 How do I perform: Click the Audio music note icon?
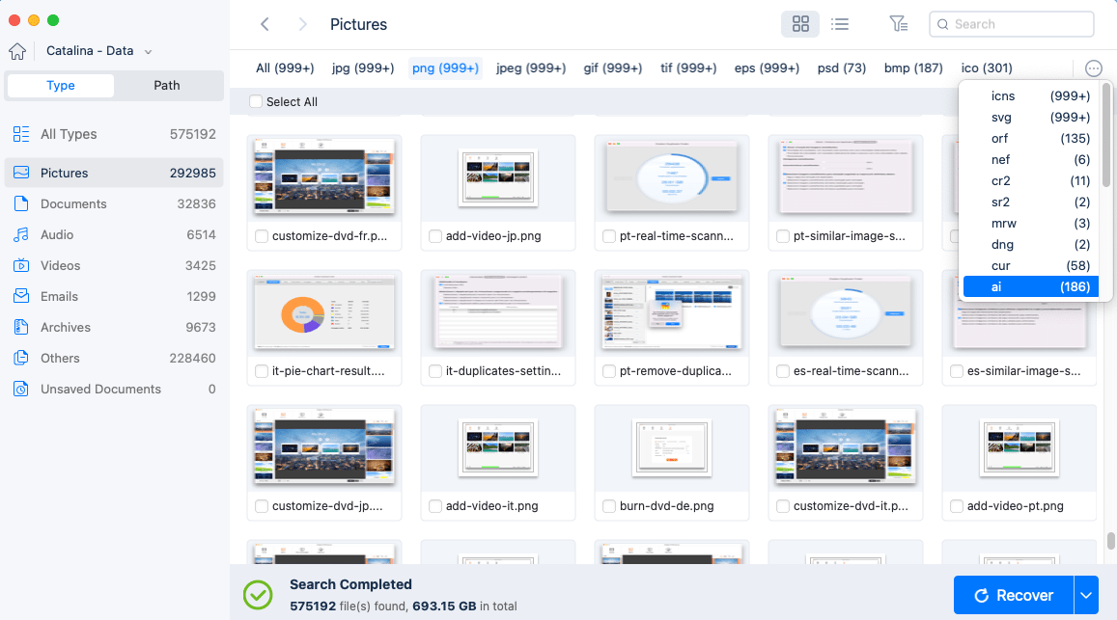tap(21, 234)
